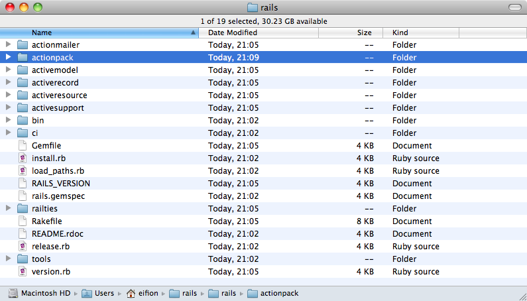Click the rails folder icon in title bar
Image resolution: width=527 pixels, height=301 pixels.
[253, 7]
